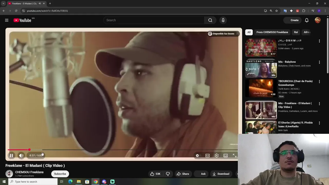Toggle closed captions (CC)
This screenshot has height=185, width=329.
coord(207,155)
